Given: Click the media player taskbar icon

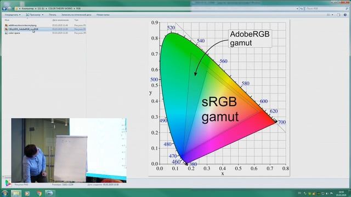Looking at the screenshot, I should [x=27, y=193].
